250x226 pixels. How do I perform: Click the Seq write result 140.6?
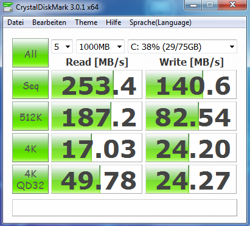click(191, 84)
